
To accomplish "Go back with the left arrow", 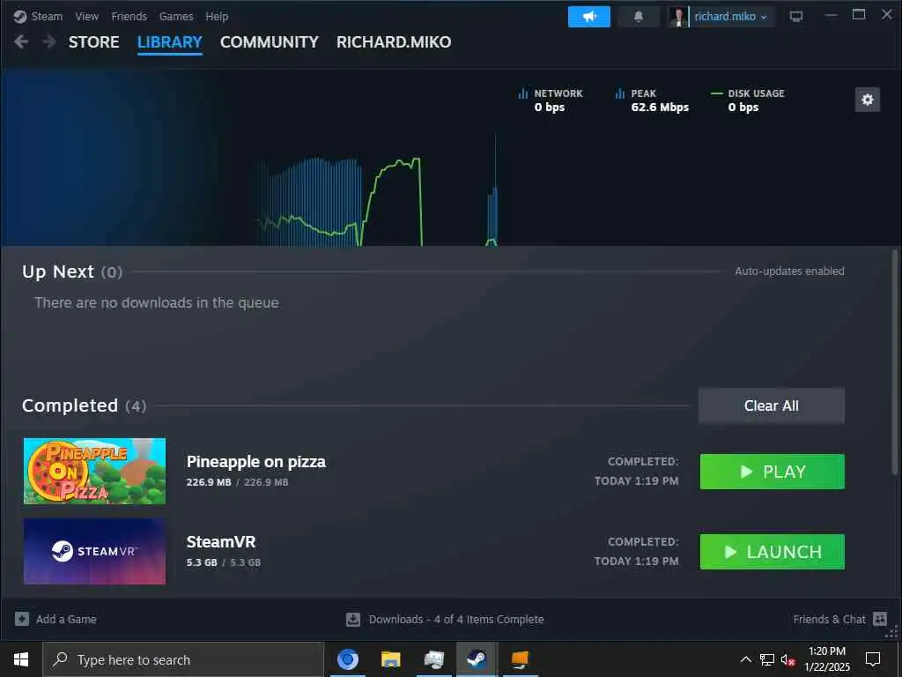I will pyautogui.click(x=21, y=41).
